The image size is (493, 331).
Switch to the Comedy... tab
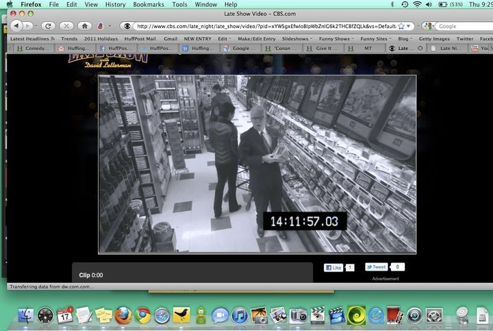click(x=34, y=48)
